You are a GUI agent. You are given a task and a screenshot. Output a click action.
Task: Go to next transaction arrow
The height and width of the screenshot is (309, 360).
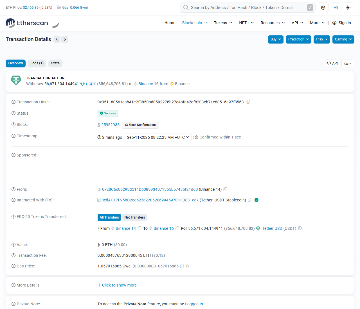pyautogui.click(x=65, y=39)
